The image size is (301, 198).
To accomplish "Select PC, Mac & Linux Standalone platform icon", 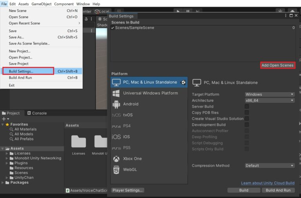I will click(116, 83).
